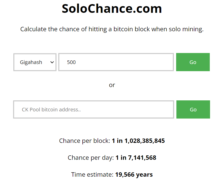Focus the hashrate input field containing 500

pos(116,62)
